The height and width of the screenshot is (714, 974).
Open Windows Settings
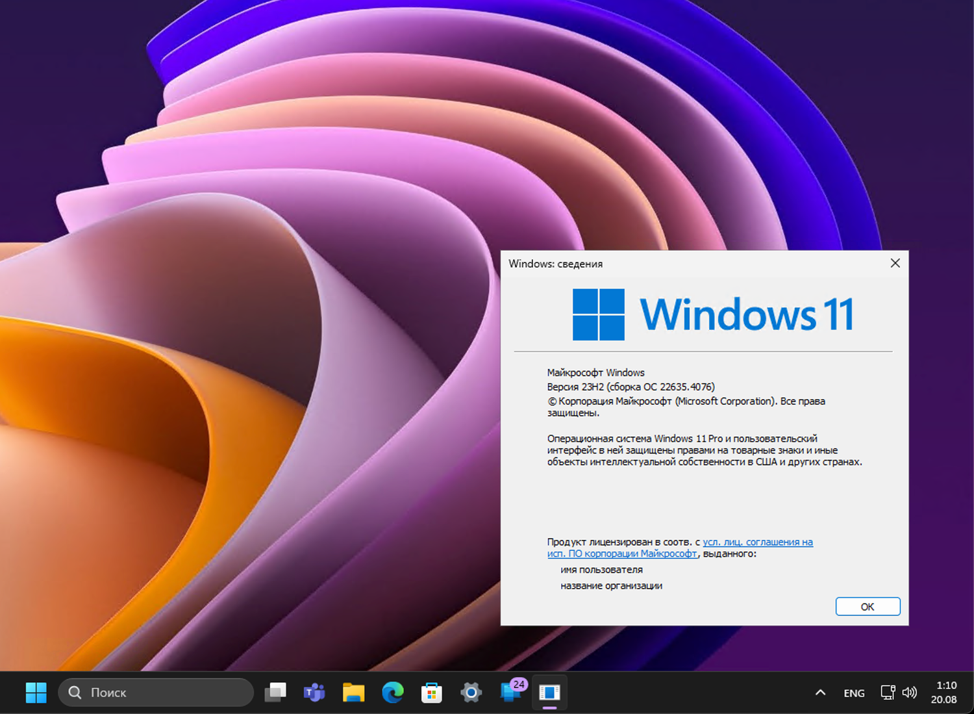click(470, 693)
